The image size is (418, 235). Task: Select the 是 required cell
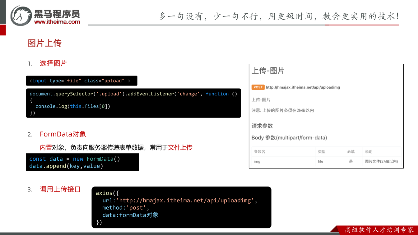coord(351,162)
